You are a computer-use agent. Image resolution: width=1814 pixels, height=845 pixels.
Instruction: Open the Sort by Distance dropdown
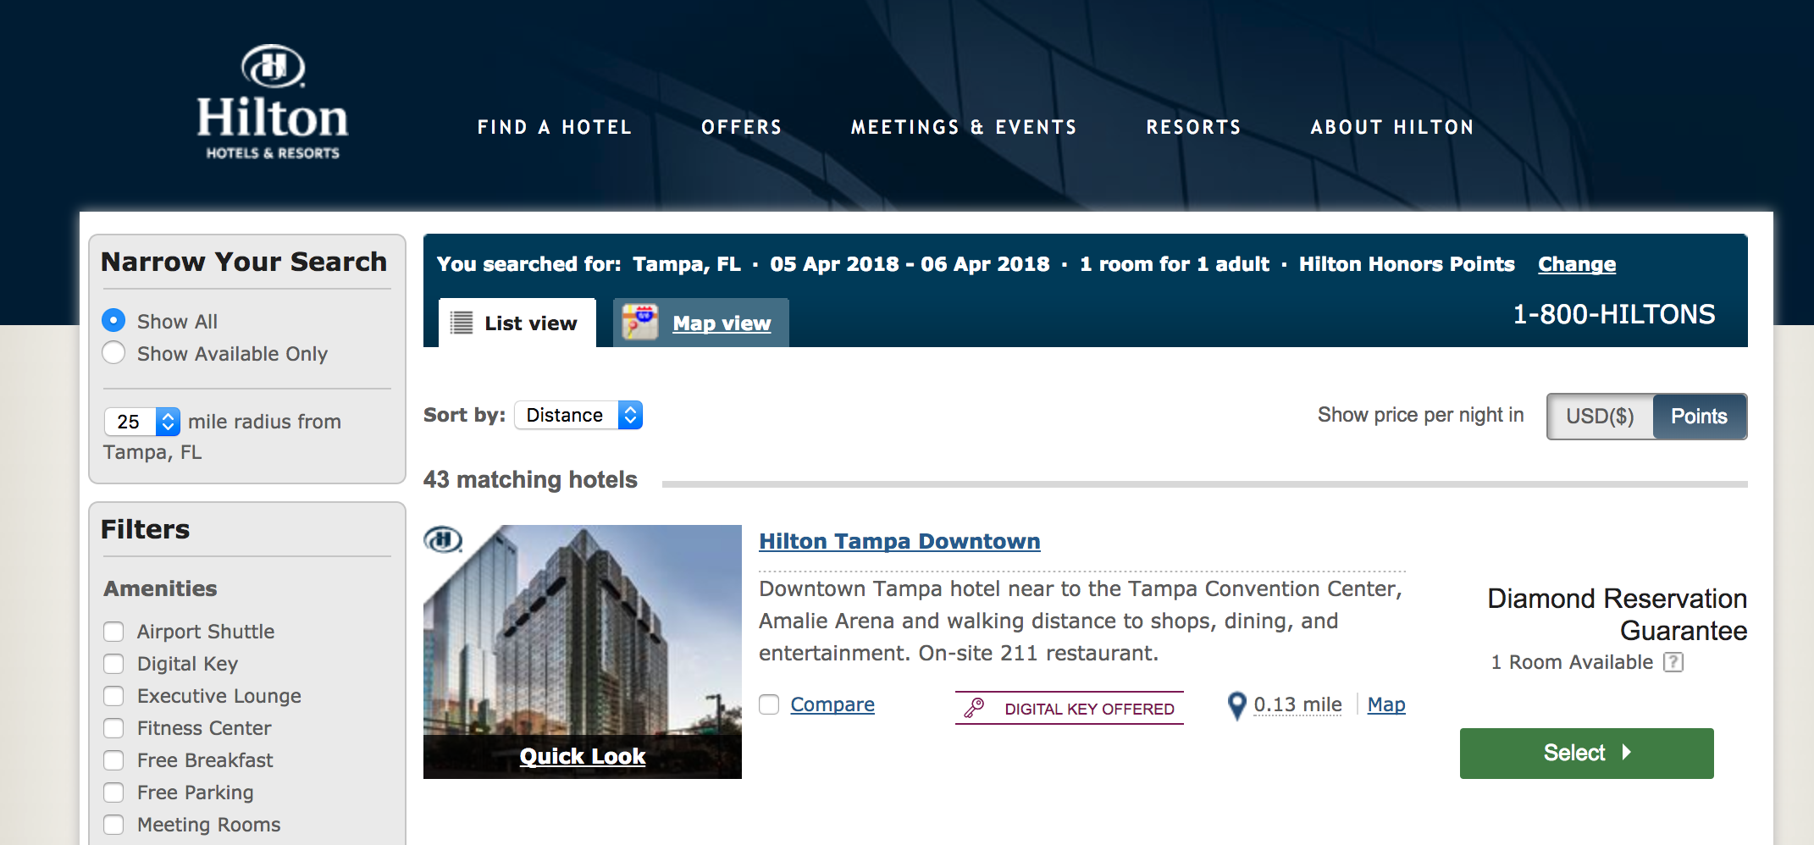point(578,415)
